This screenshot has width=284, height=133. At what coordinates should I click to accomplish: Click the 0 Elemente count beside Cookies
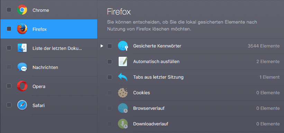(x=268, y=93)
